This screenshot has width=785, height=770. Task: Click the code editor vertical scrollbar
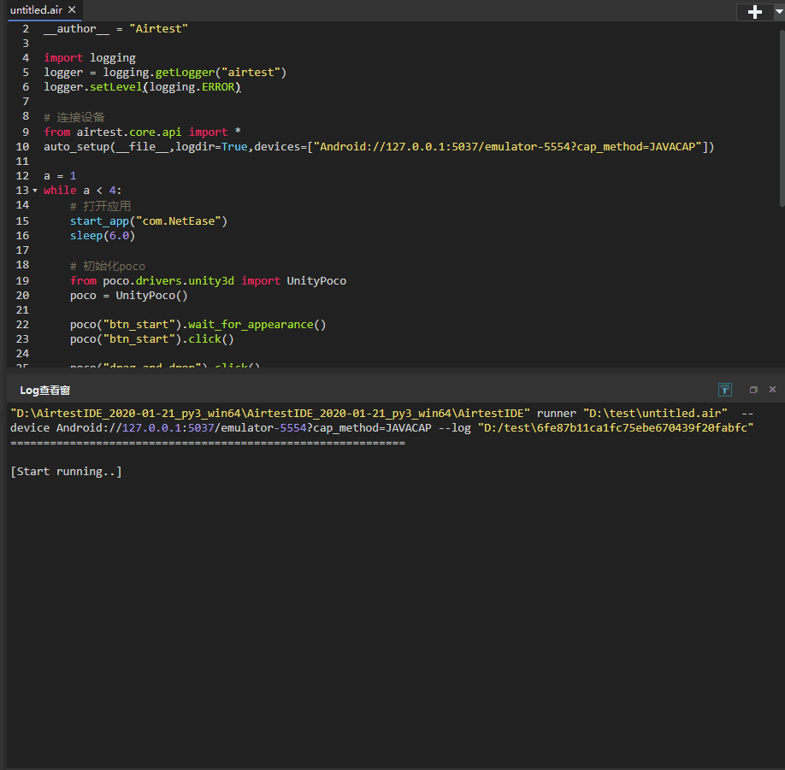(782, 118)
